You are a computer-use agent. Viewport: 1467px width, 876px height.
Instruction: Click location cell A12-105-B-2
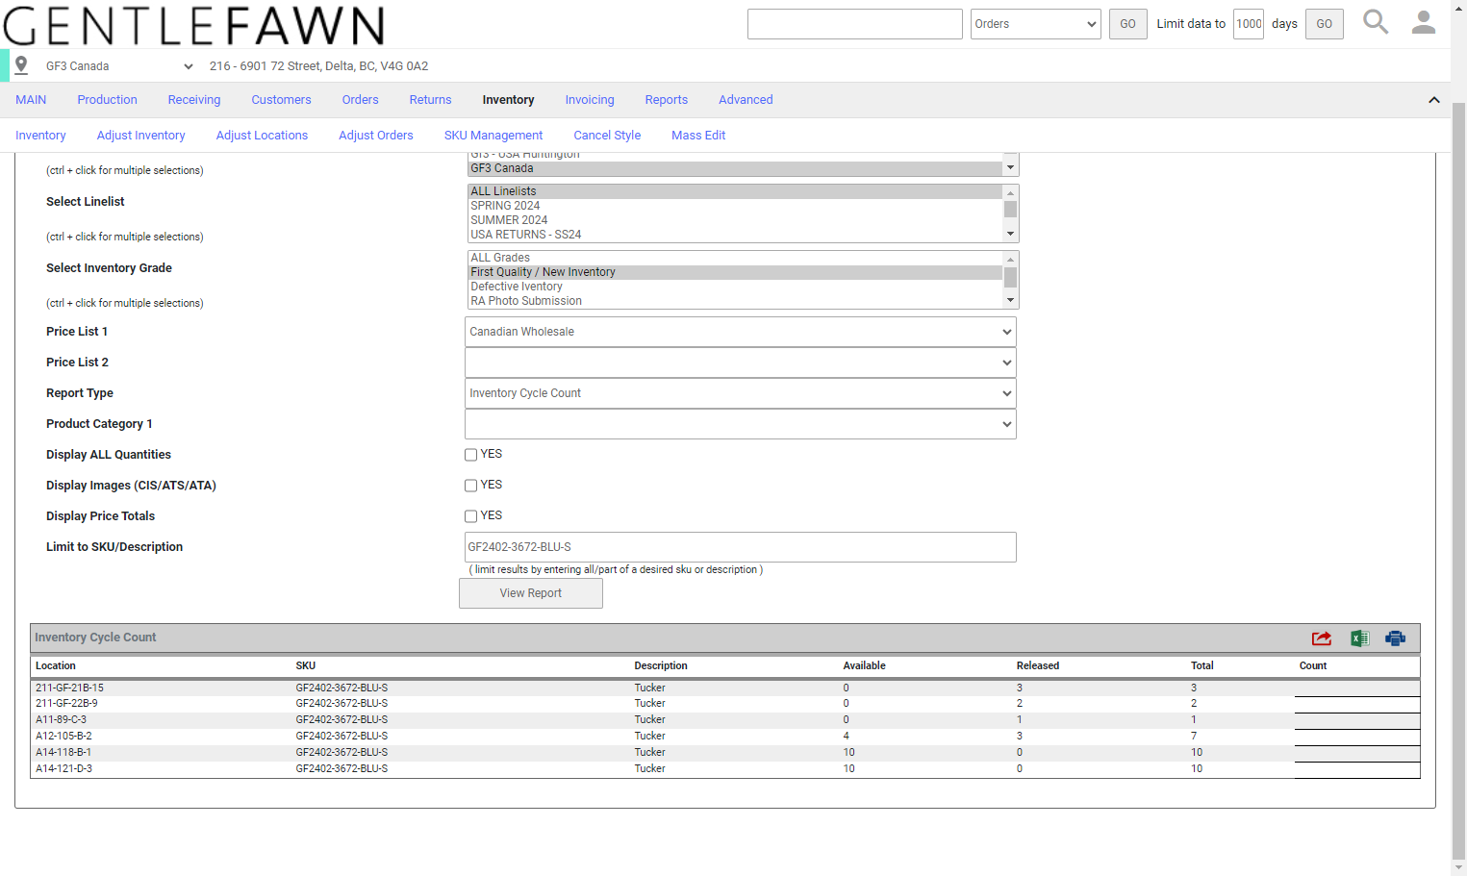point(63,737)
